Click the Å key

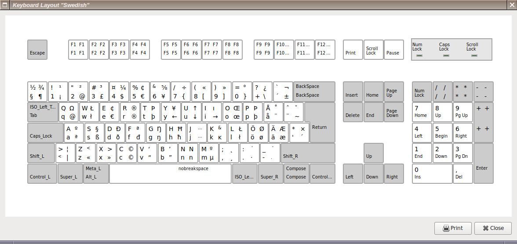pyautogui.click(x=273, y=112)
